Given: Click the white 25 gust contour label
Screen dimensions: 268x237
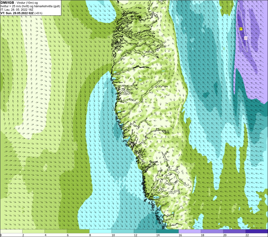Looking at the screenshot, I should pyautogui.click(x=246, y=38).
